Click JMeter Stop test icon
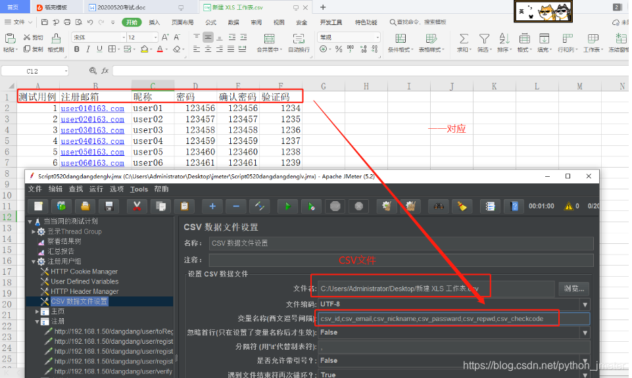Screen dimensions: 632x378 pyautogui.click(x=335, y=206)
